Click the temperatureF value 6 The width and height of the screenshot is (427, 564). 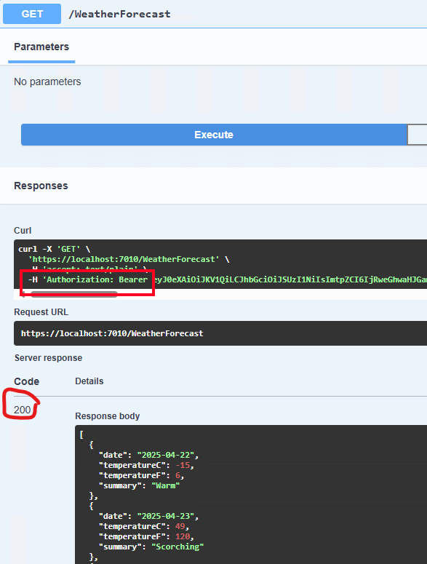[x=177, y=475]
